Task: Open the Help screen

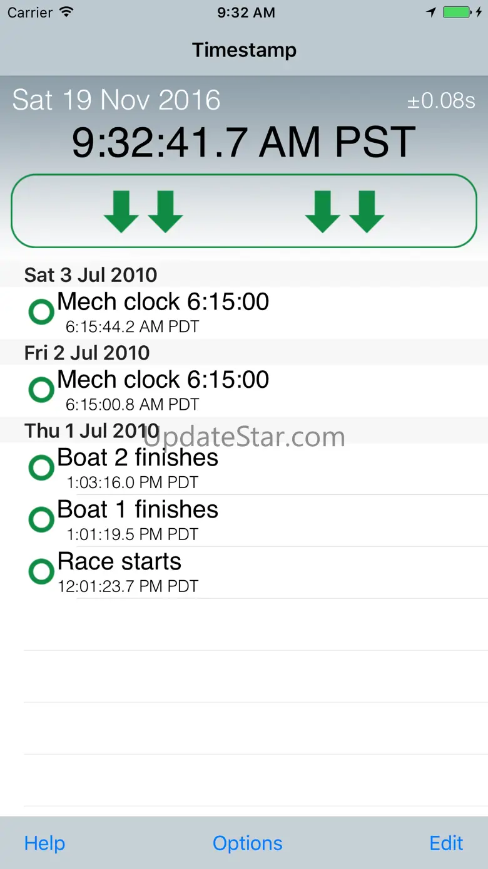Action: (x=44, y=843)
